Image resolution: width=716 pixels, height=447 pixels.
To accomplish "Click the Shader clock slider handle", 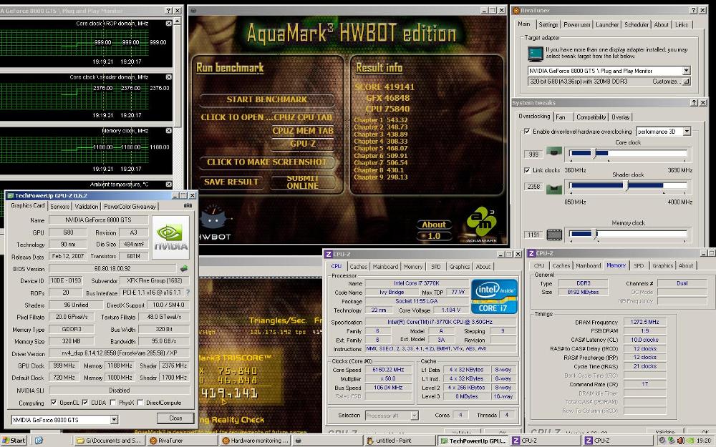I will [626, 185].
